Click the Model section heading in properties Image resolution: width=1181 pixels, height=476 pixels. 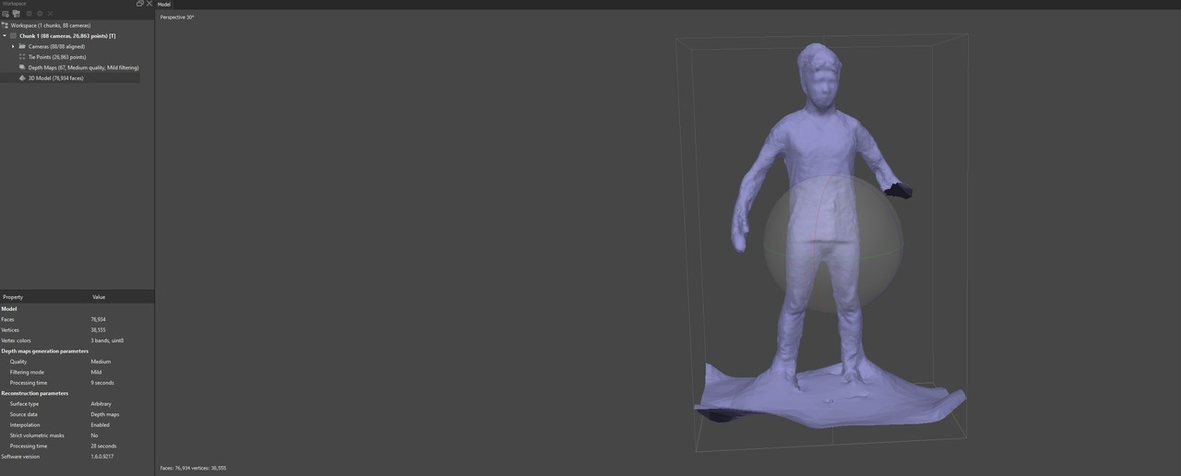8,309
